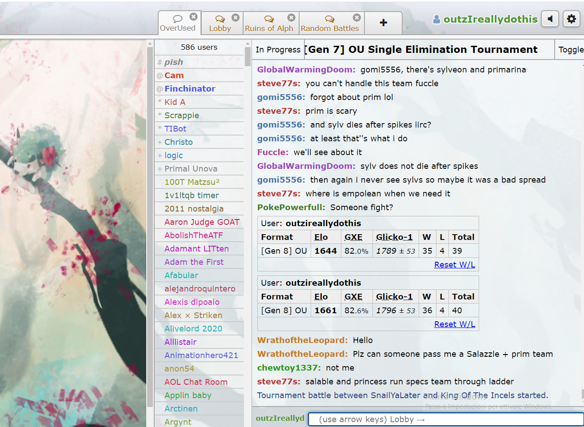Image resolution: width=584 pixels, height=427 pixels.
Task: Open user Aaron Judge GOAT
Action: [199, 222]
